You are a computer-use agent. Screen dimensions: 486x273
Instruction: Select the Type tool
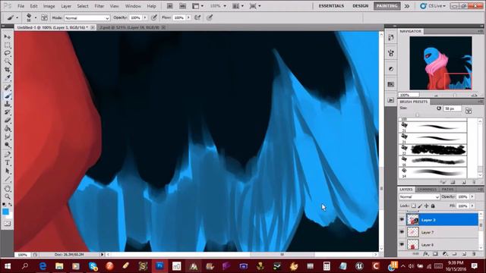click(x=7, y=163)
